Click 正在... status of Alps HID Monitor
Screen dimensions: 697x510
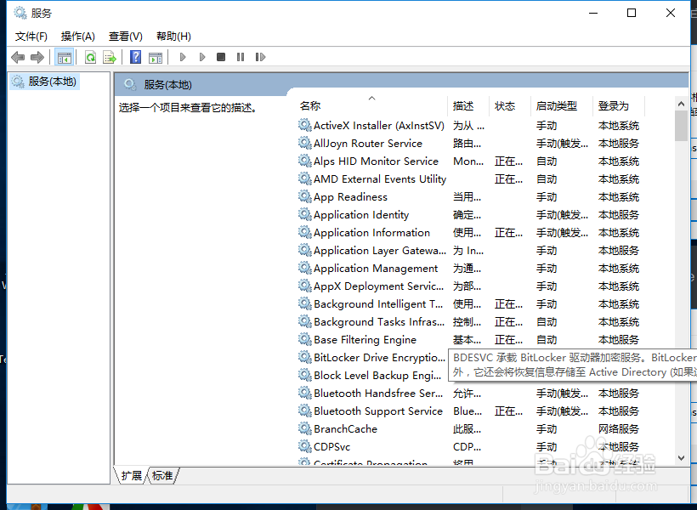508,161
